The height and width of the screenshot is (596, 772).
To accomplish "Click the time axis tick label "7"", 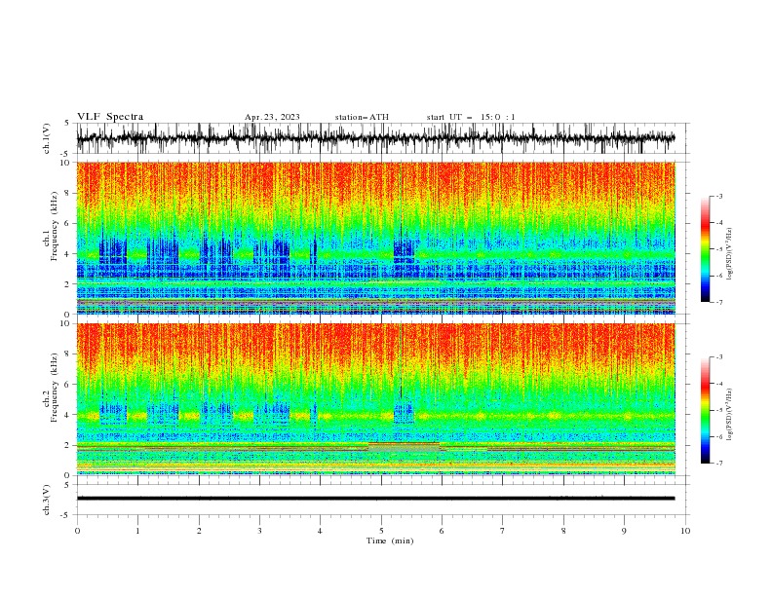I will [x=503, y=531].
